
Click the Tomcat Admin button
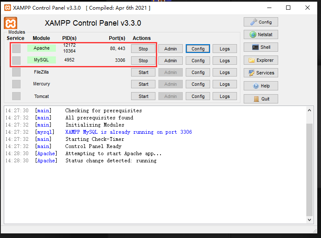point(170,96)
